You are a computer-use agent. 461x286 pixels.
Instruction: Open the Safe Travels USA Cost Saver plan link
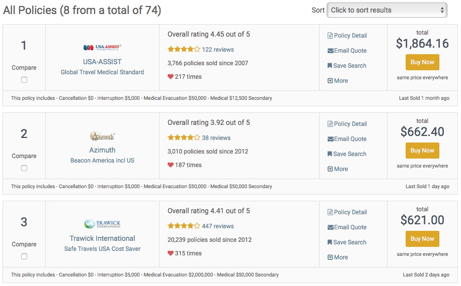[x=102, y=249]
